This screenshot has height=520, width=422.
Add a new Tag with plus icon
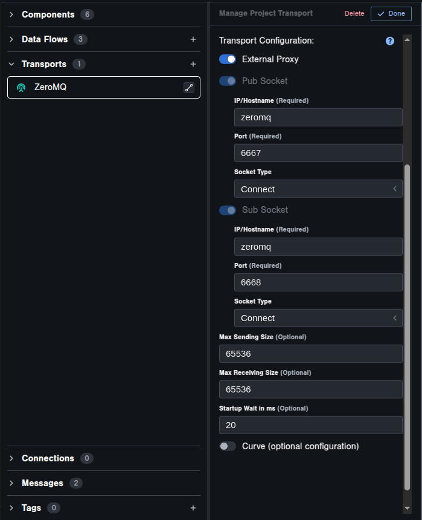[193, 508]
